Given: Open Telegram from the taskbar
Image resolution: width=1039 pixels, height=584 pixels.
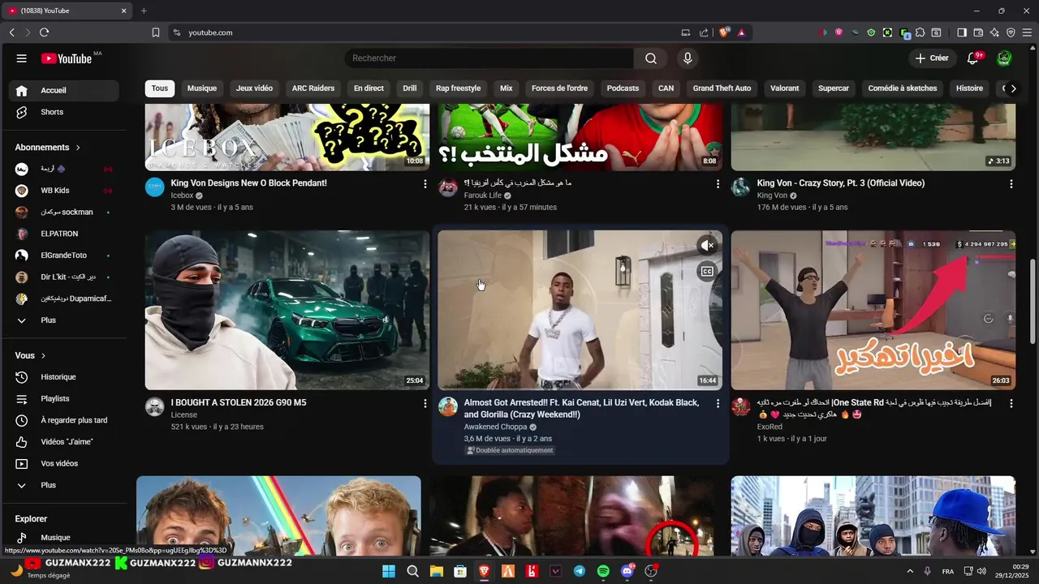Looking at the screenshot, I should 579,571.
